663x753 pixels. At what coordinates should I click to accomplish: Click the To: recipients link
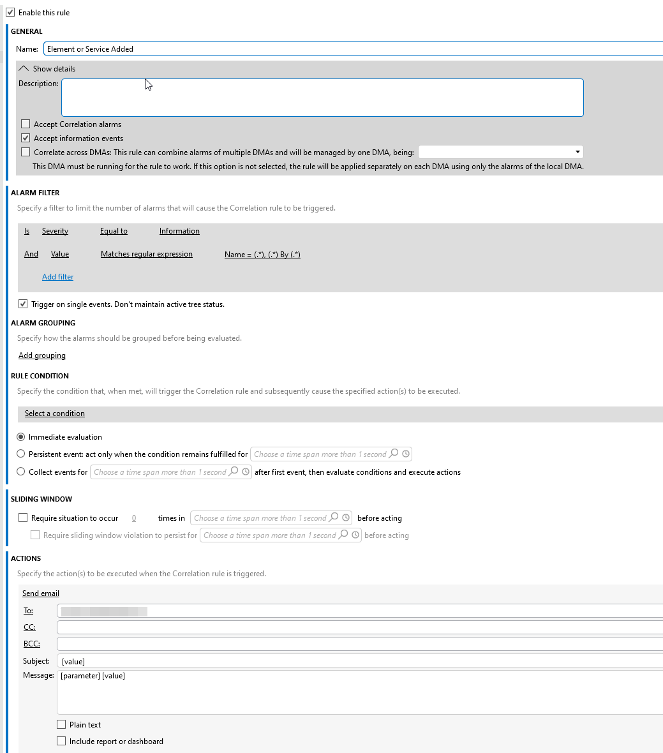click(28, 610)
